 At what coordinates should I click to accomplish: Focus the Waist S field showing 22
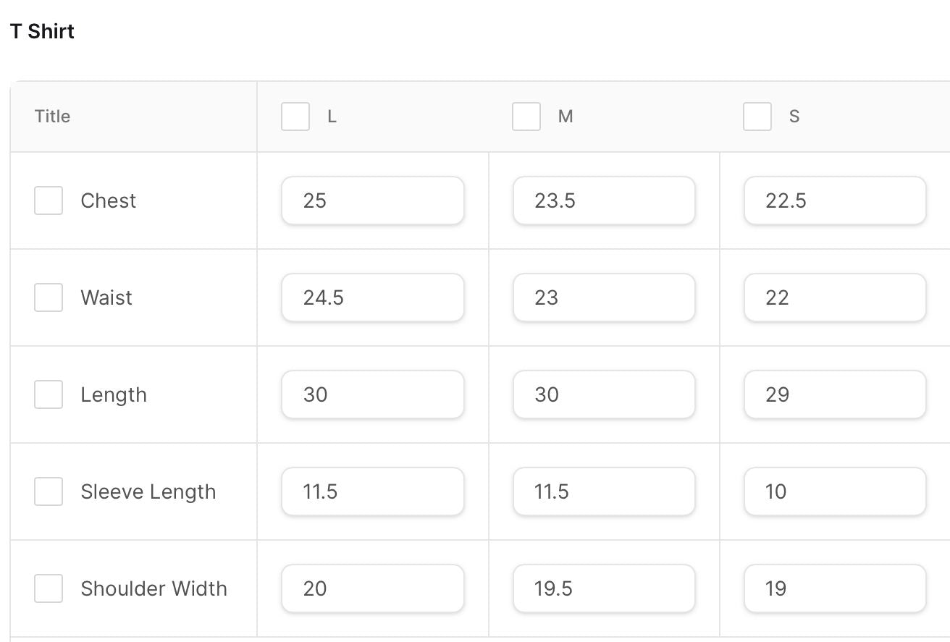click(x=835, y=297)
